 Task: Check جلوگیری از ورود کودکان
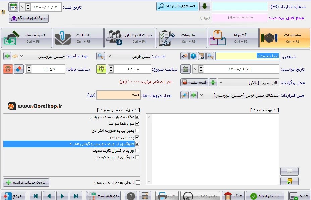137,157
